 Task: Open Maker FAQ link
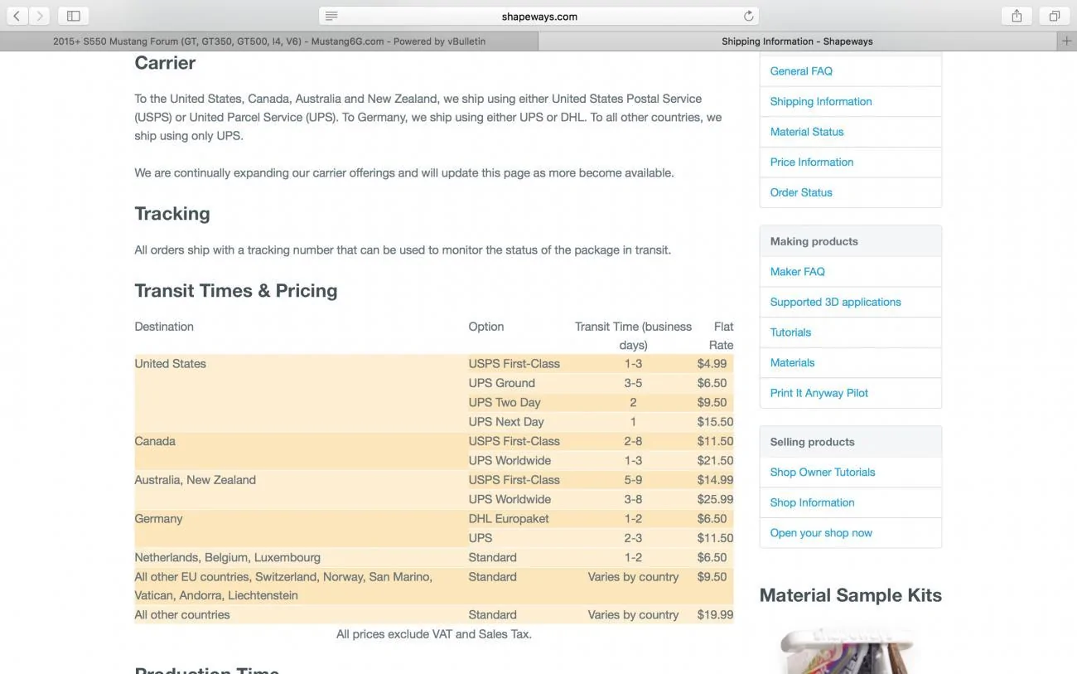click(x=797, y=271)
